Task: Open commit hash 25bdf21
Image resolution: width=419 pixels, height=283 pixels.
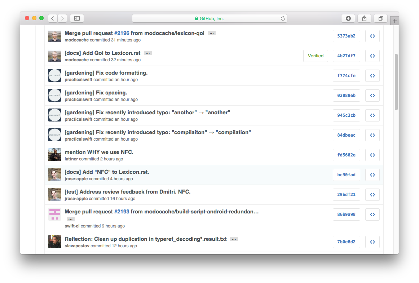Action: coord(346,195)
